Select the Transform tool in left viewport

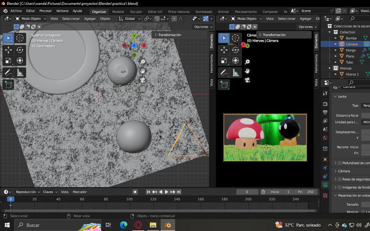tap(20, 61)
